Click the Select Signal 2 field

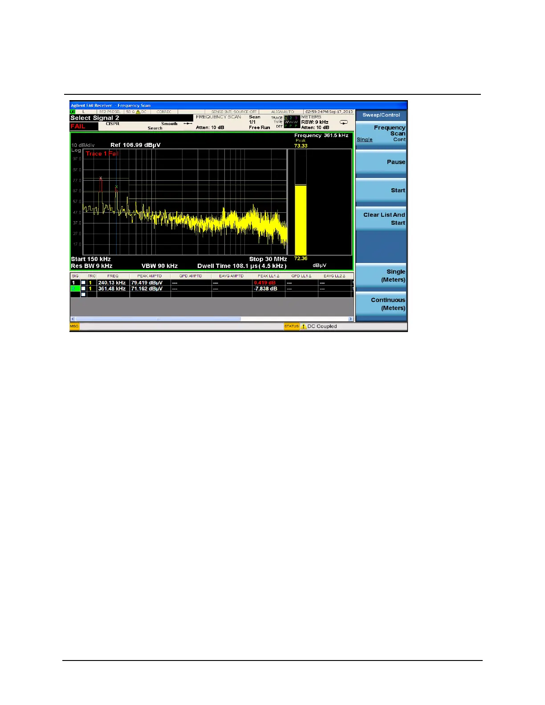click(131, 118)
